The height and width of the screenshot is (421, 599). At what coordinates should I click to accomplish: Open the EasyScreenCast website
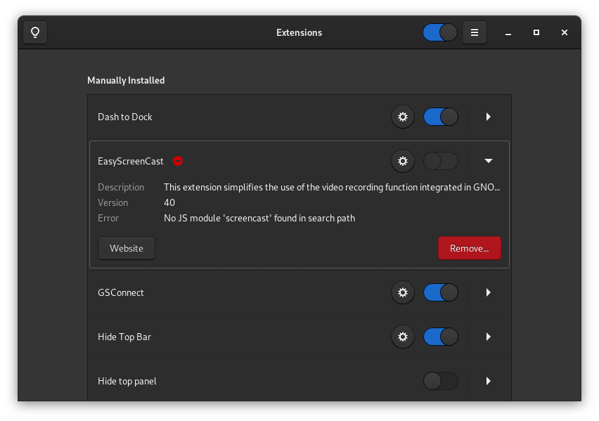126,248
